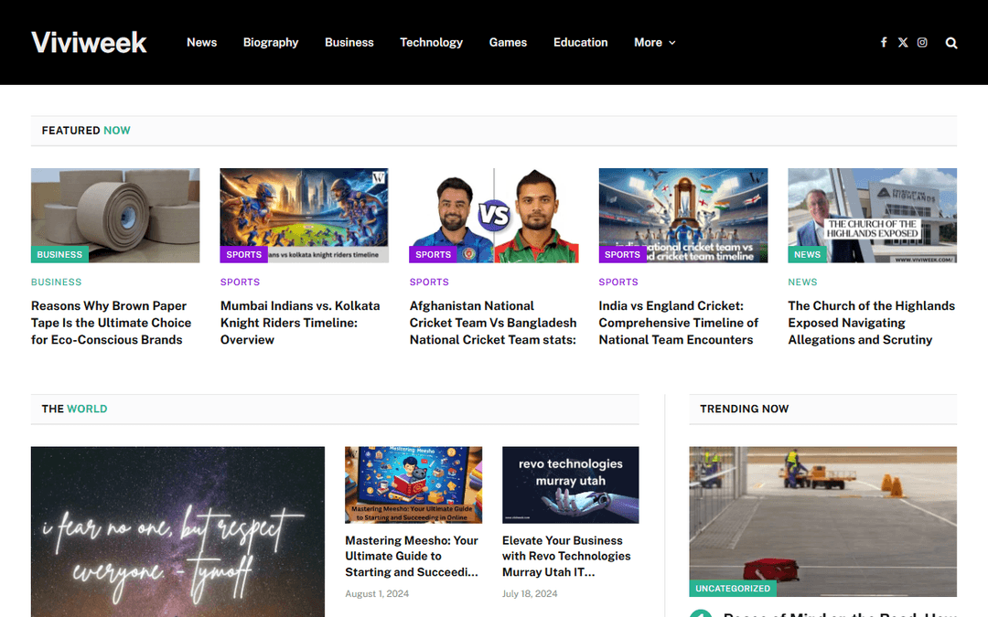
Task: Click THE WORLD section heading
Action: tap(74, 409)
